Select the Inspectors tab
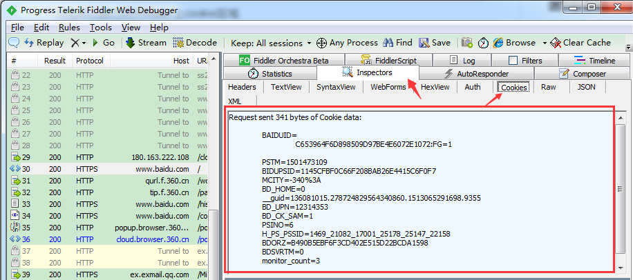 click(x=368, y=73)
